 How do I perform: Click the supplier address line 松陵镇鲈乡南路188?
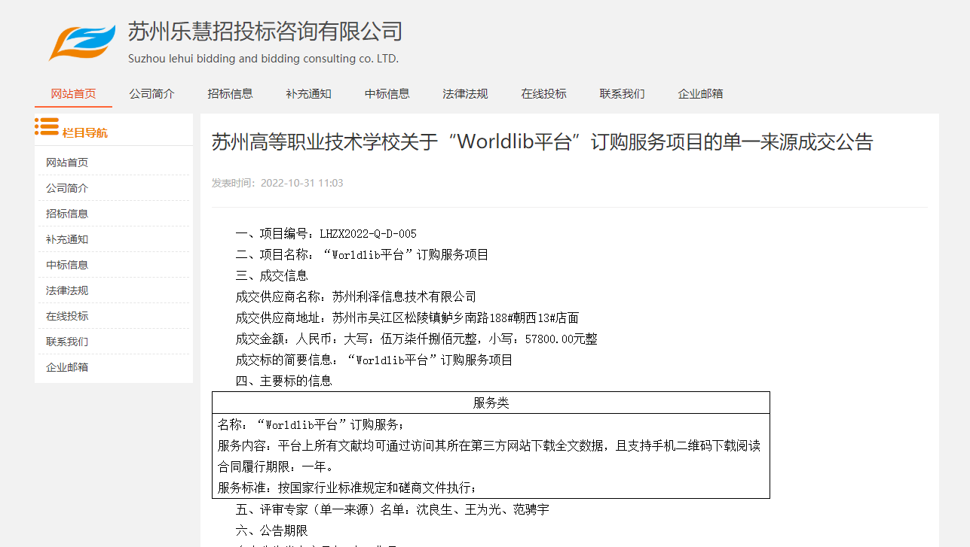(407, 318)
